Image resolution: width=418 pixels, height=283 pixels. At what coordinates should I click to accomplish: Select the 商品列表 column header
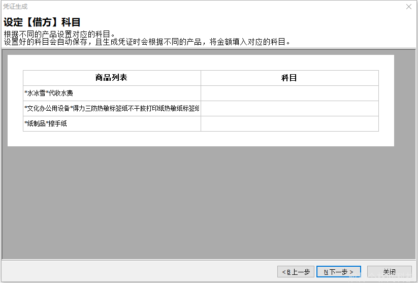(112, 78)
